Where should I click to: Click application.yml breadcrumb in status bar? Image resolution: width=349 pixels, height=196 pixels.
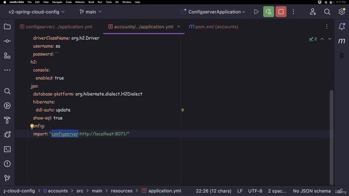pyautogui.click(x=161, y=191)
